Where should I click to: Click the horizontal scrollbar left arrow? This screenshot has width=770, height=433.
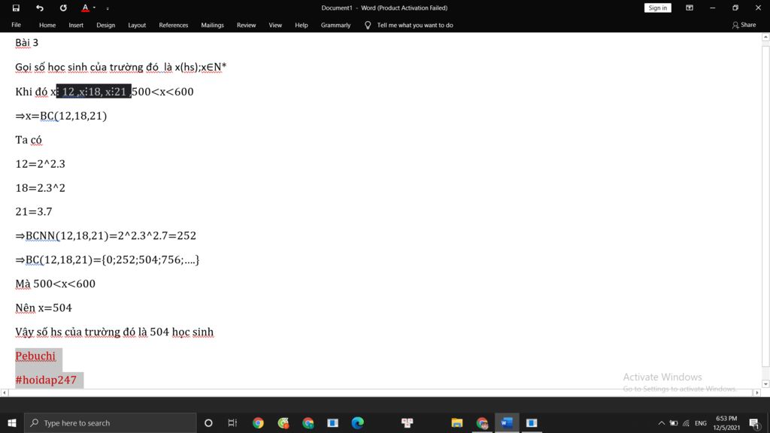4,392
